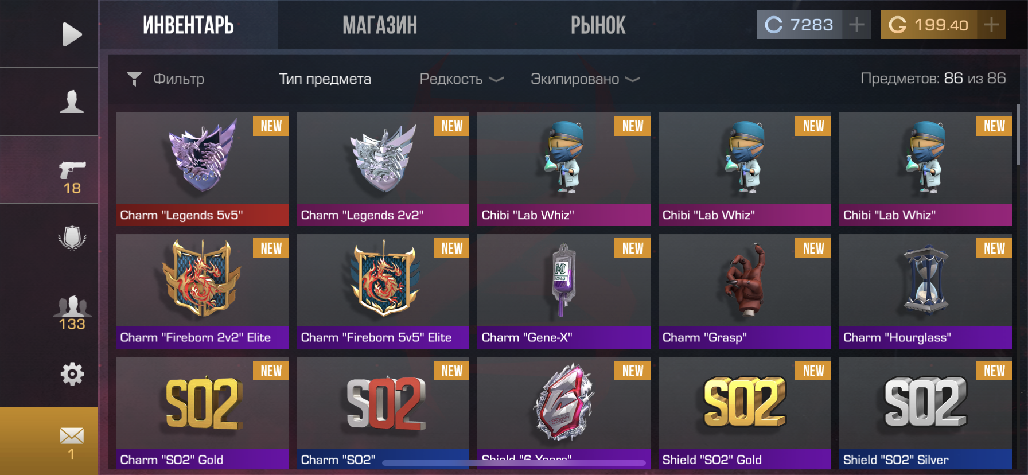Image resolution: width=1028 pixels, height=475 pixels.
Task: Expand the Экипировано dropdown
Action: [x=585, y=79]
